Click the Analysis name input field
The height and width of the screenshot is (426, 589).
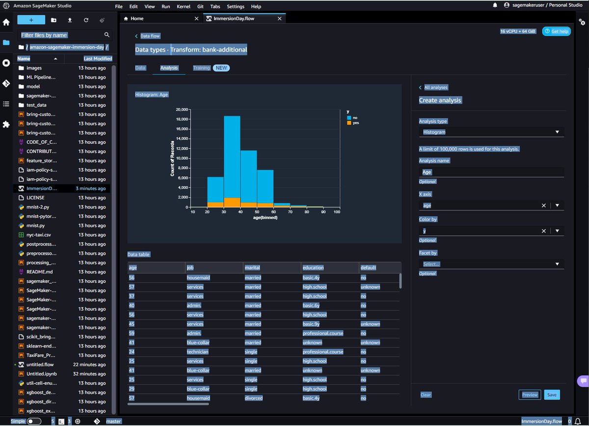click(x=491, y=172)
